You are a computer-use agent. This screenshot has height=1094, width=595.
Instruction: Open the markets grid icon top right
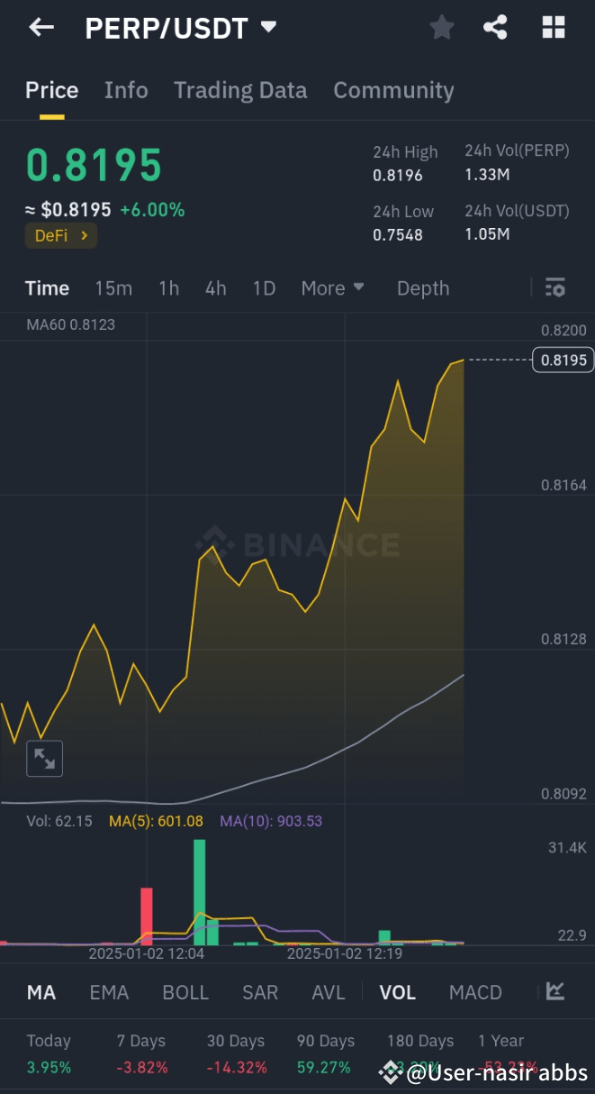tap(553, 27)
